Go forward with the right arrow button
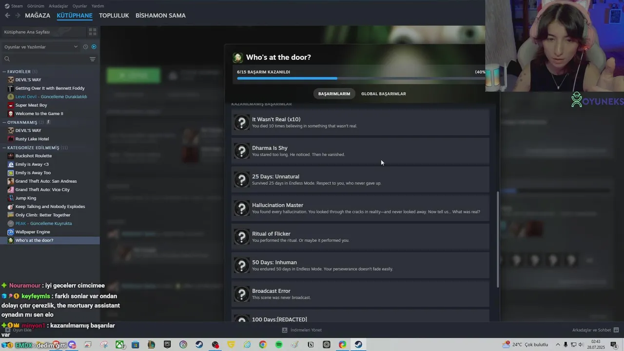This screenshot has height=351, width=624. point(18,16)
